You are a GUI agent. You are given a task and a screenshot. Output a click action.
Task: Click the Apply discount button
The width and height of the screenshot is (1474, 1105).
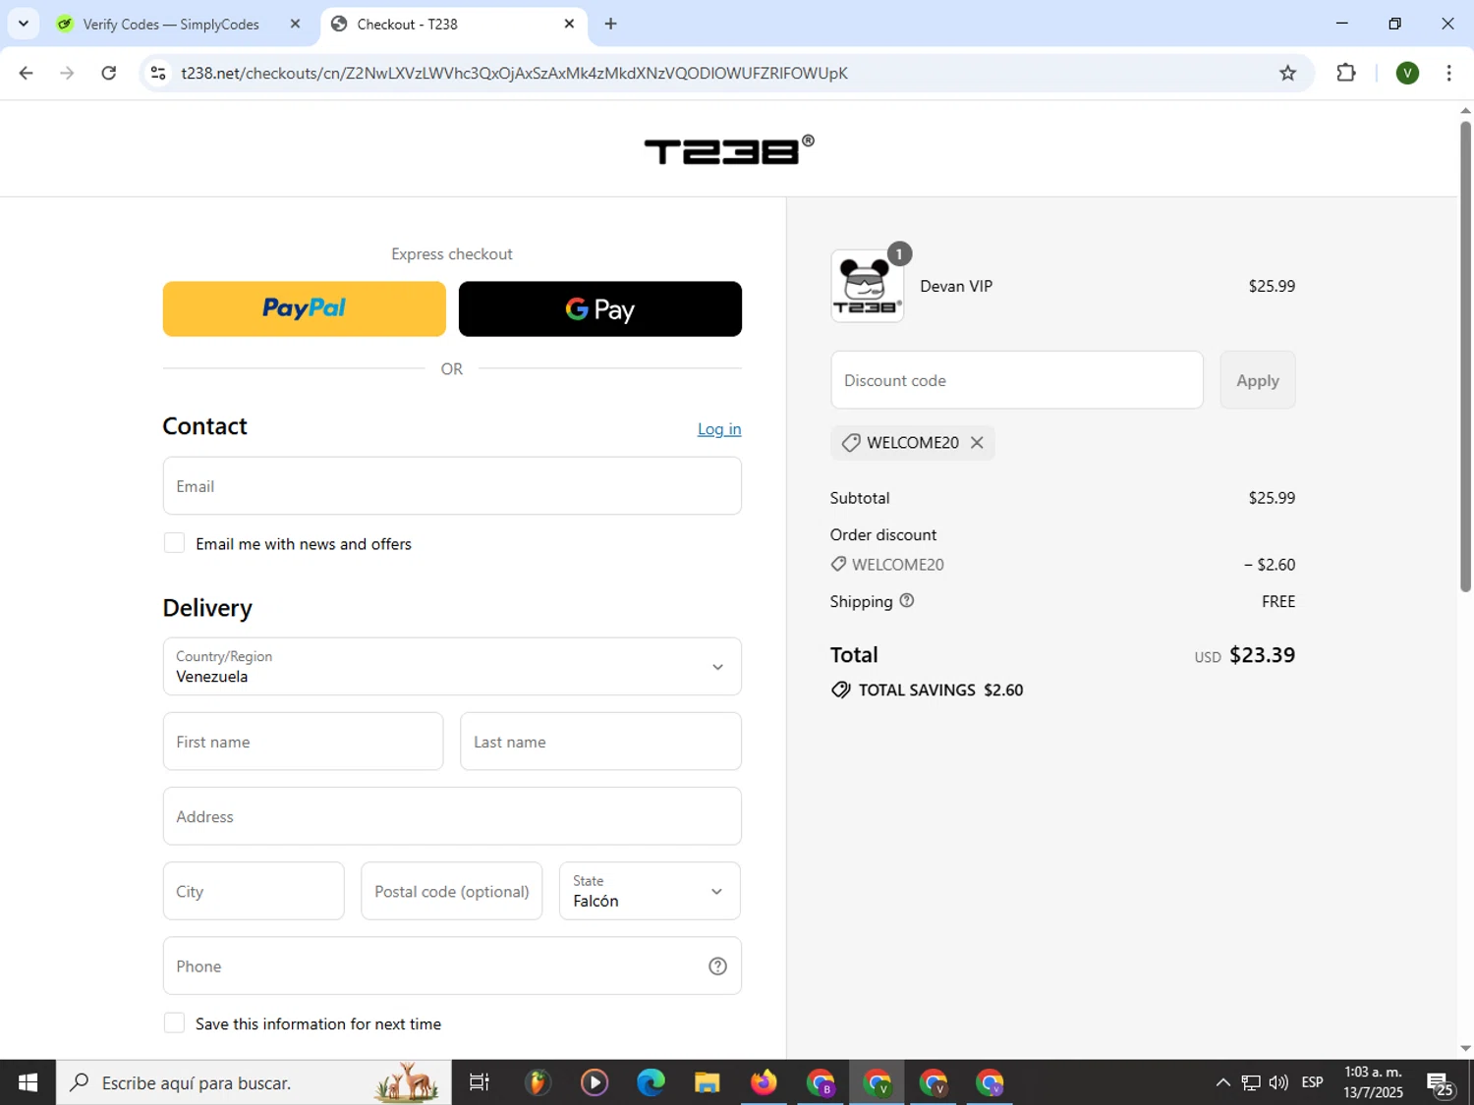[1257, 380]
